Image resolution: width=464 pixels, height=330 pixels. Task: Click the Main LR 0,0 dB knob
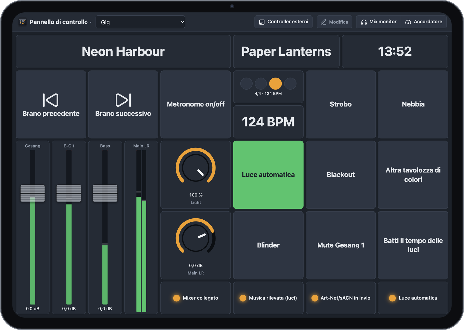coord(196,238)
